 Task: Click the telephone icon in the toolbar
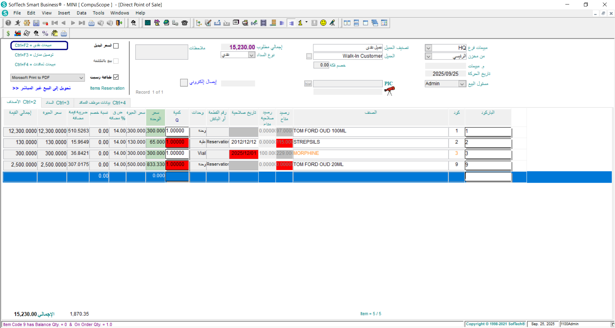[x=185, y=23]
